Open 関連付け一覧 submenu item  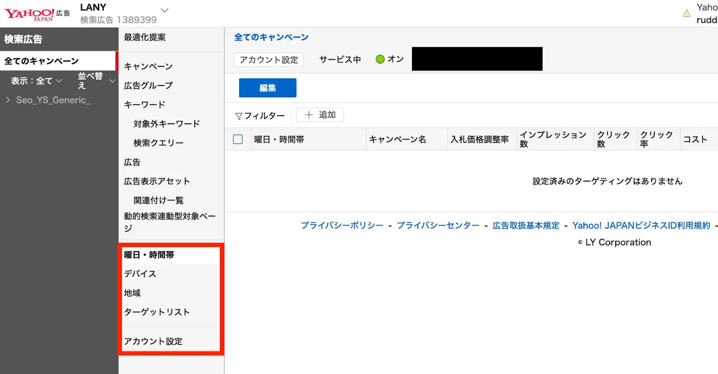pos(158,200)
